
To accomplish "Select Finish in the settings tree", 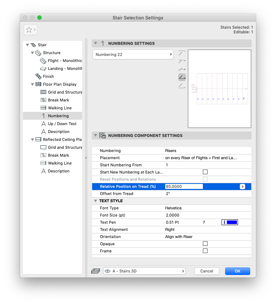I will click(48, 76).
